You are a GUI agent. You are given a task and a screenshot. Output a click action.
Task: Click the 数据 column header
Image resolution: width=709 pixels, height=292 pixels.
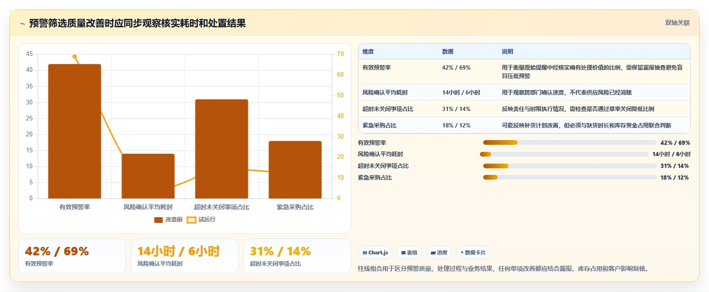pos(448,52)
